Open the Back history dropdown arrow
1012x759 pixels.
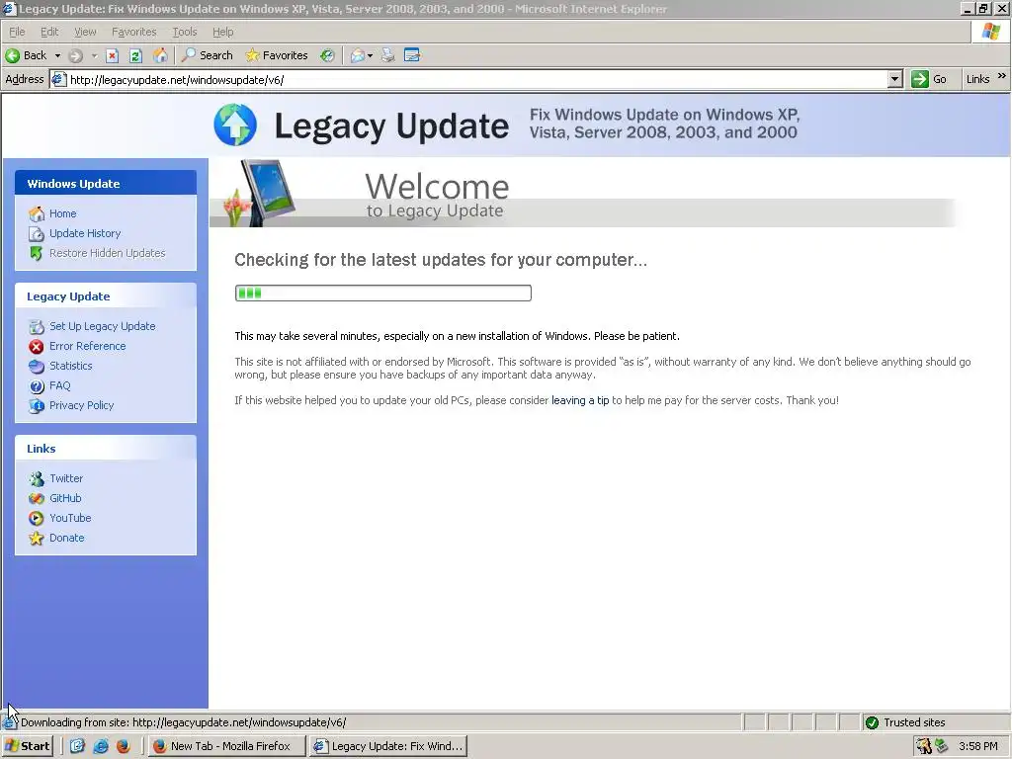57,55
